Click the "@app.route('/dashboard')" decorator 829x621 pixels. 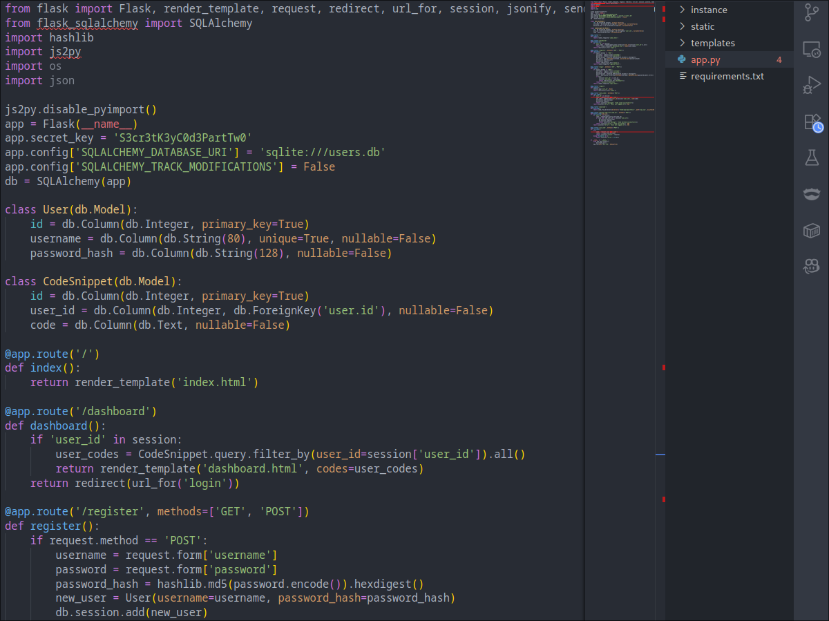(81, 412)
